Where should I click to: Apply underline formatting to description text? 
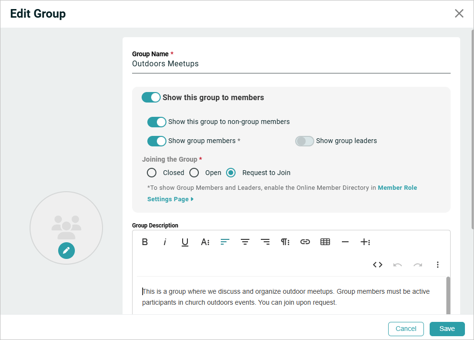(185, 242)
